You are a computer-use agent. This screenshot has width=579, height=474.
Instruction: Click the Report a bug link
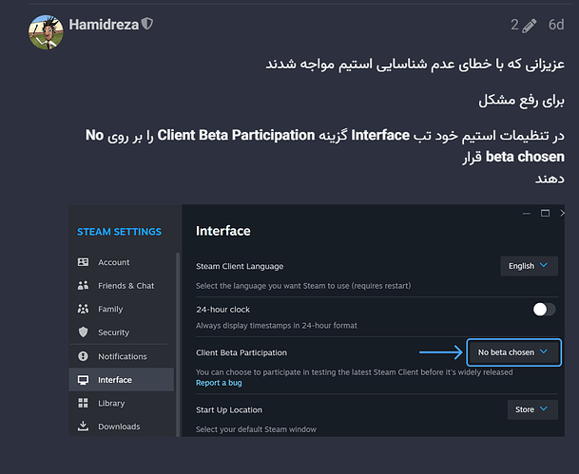[219, 383]
